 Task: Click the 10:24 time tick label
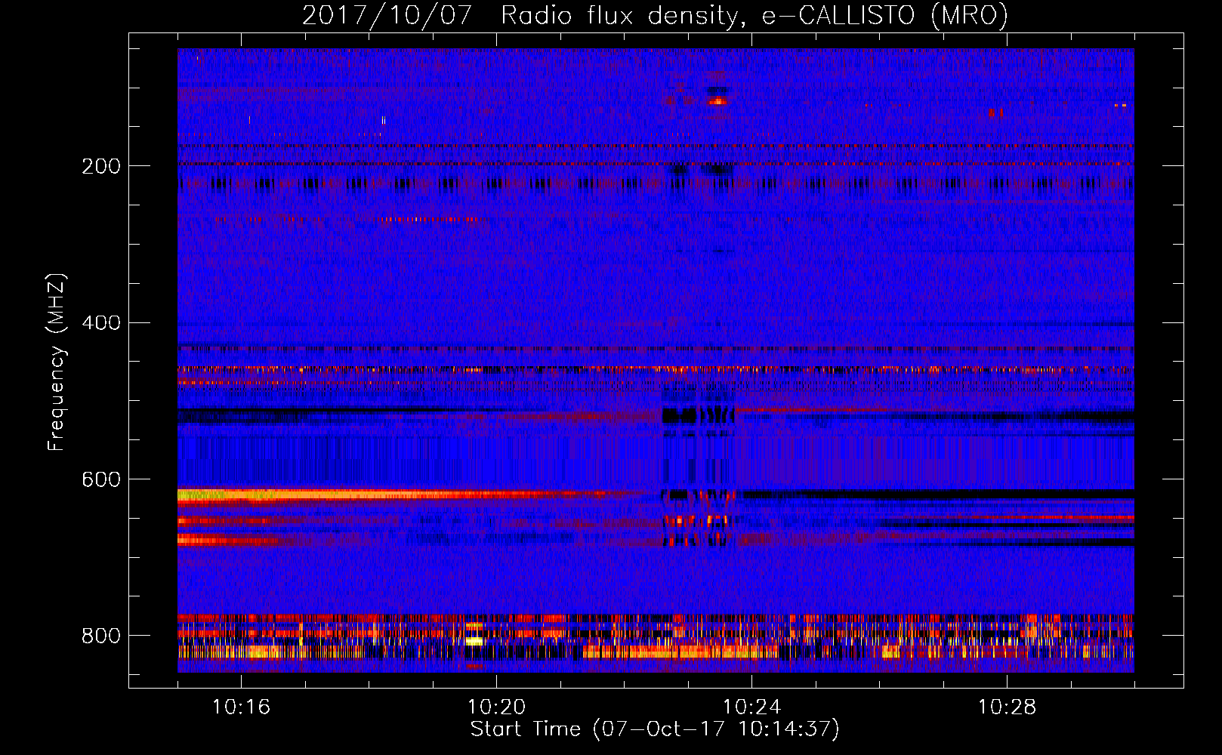point(751,707)
